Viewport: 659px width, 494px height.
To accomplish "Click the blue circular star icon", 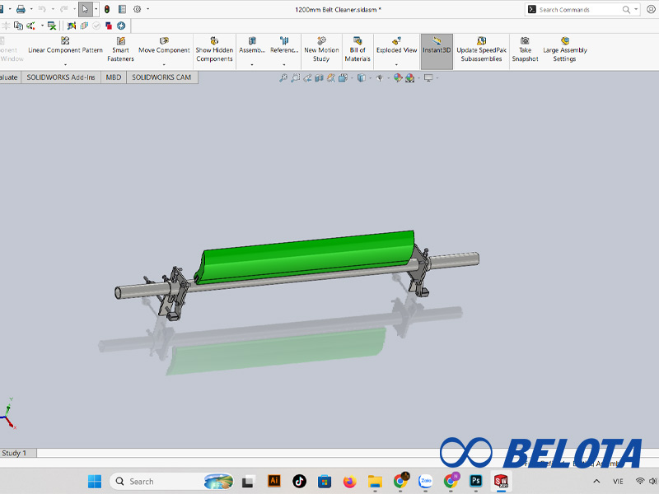I will (121, 26).
